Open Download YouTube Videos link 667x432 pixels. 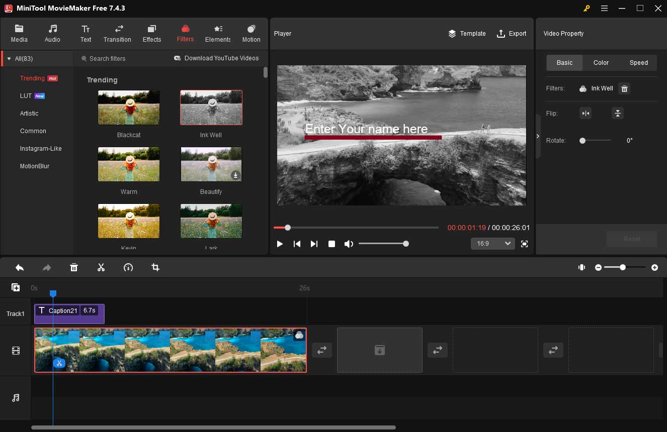[x=216, y=58]
